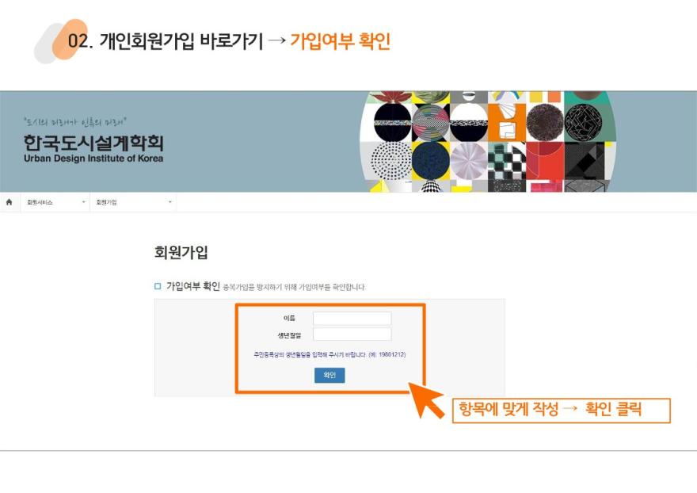Click the Urban Design Institute of Korea text
The width and height of the screenshot is (697, 493).
tap(93, 159)
